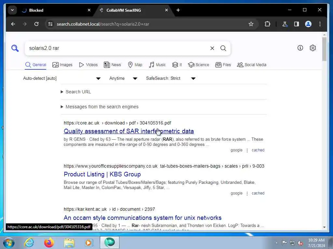The image size is (333, 249).
Task: Open the It category
Action: click(177, 65)
